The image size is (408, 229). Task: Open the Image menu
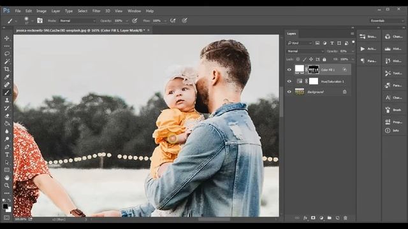41,11
